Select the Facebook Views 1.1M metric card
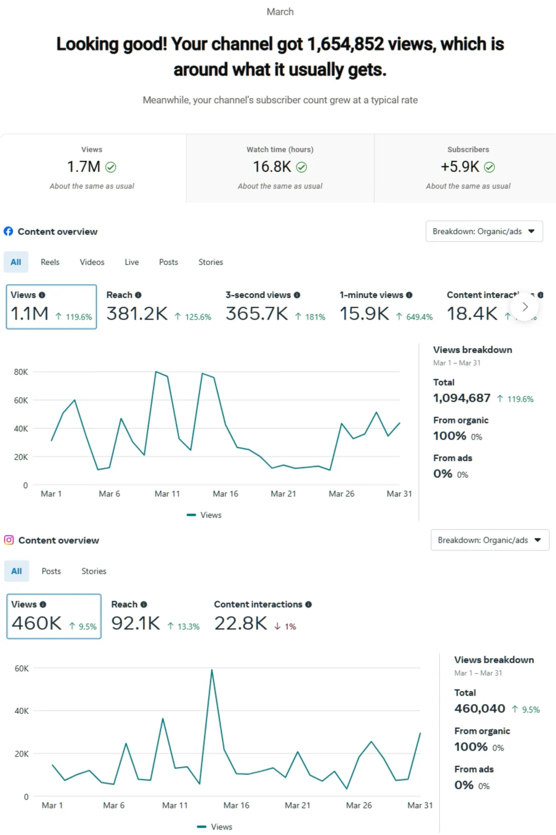This screenshot has height=835, width=556. click(x=51, y=307)
